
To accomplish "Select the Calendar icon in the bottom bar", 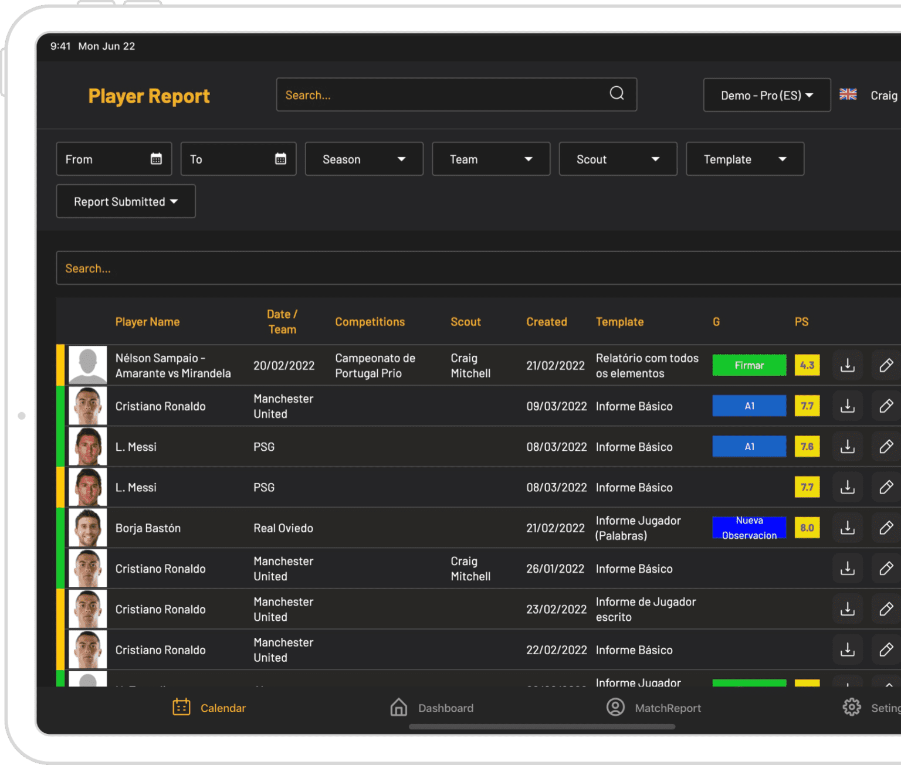I will click(x=181, y=708).
